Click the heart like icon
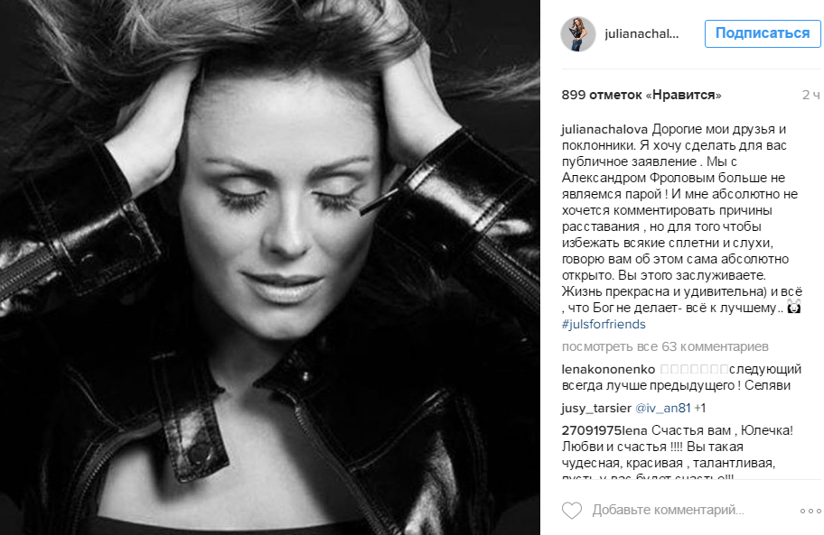Viewport: 824px width, 535px height. point(572,510)
